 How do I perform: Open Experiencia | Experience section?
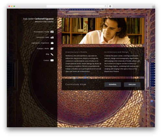[40, 43]
